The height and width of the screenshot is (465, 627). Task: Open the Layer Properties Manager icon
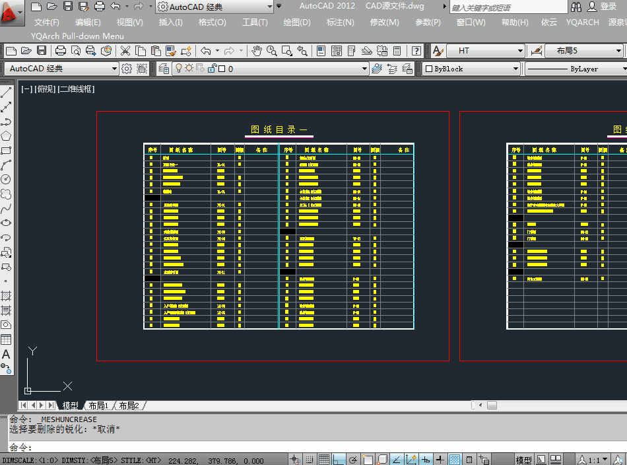tap(164, 68)
